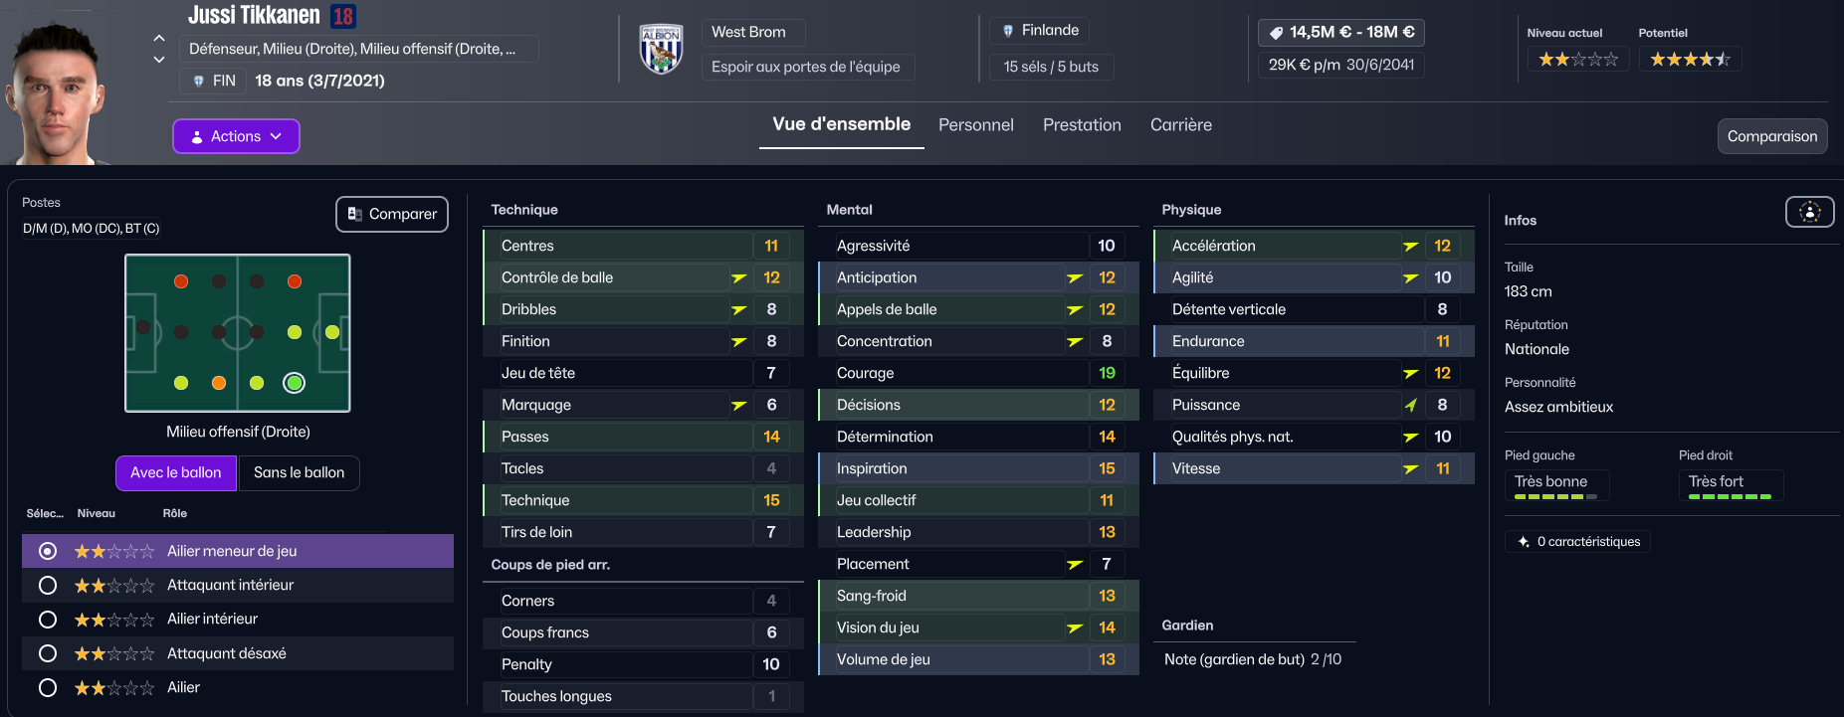Select the Ailier intérieur role radio button

tap(47, 620)
